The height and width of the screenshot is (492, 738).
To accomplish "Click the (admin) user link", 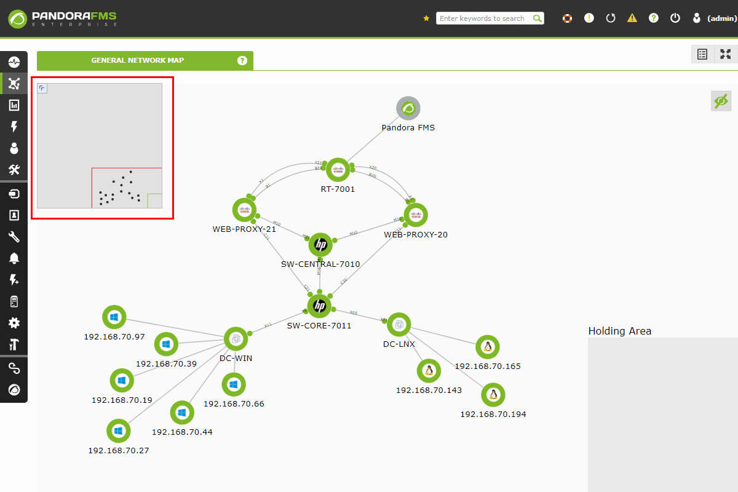I will 721,18.
